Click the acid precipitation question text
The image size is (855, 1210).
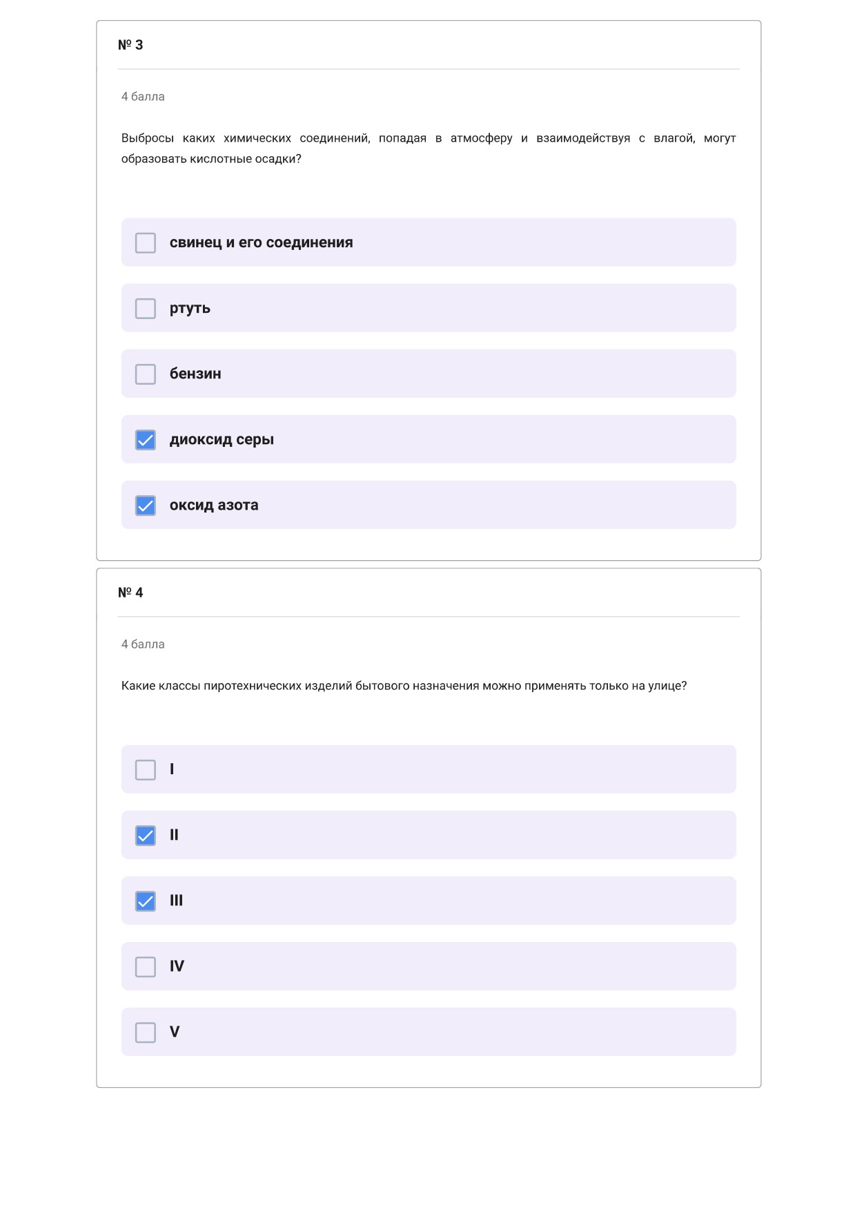[429, 148]
